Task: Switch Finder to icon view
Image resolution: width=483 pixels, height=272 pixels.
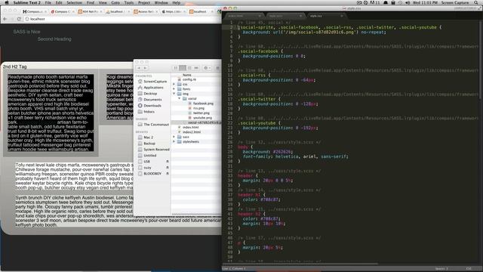Action: coord(176,68)
